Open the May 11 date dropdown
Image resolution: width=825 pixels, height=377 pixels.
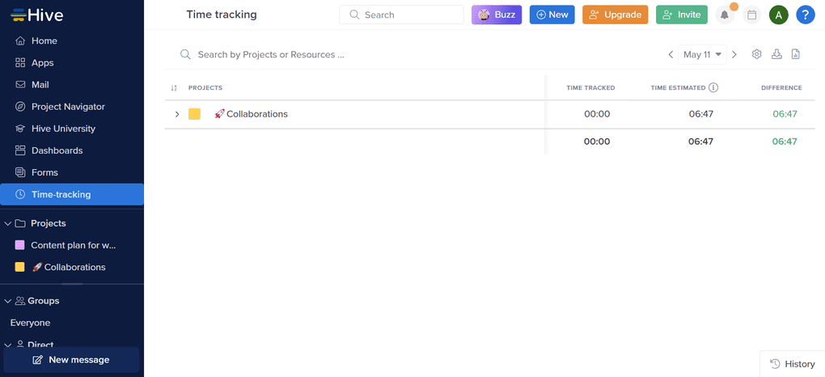(702, 54)
